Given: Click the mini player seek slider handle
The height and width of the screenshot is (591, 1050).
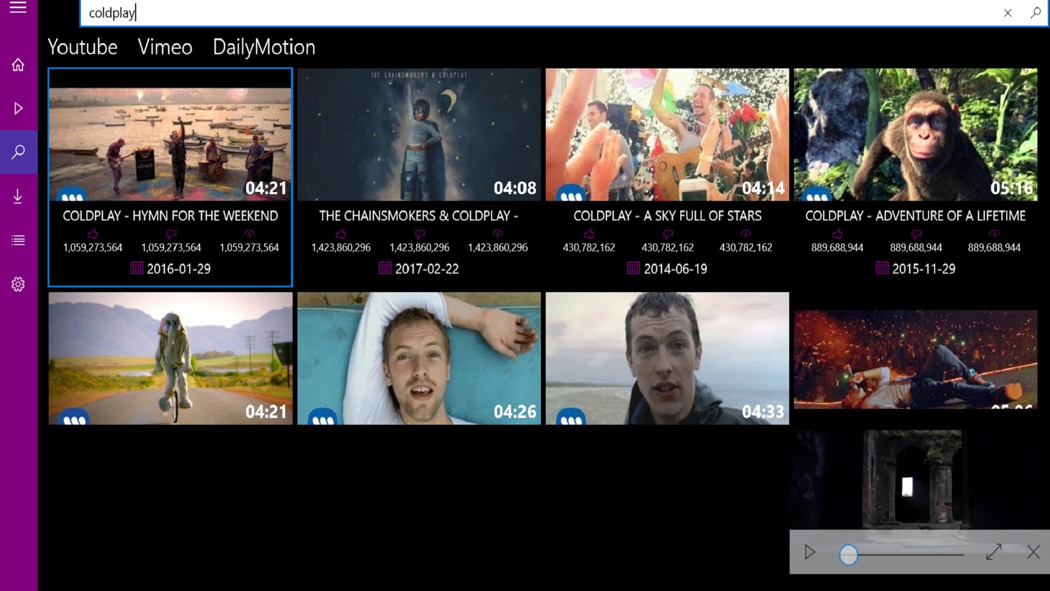Looking at the screenshot, I should click(x=848, y=555).
